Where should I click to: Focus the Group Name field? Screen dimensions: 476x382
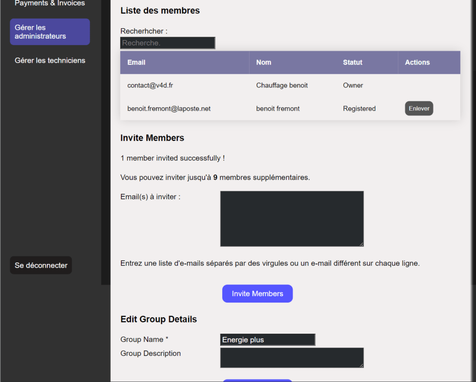click(x=267, y=340)
